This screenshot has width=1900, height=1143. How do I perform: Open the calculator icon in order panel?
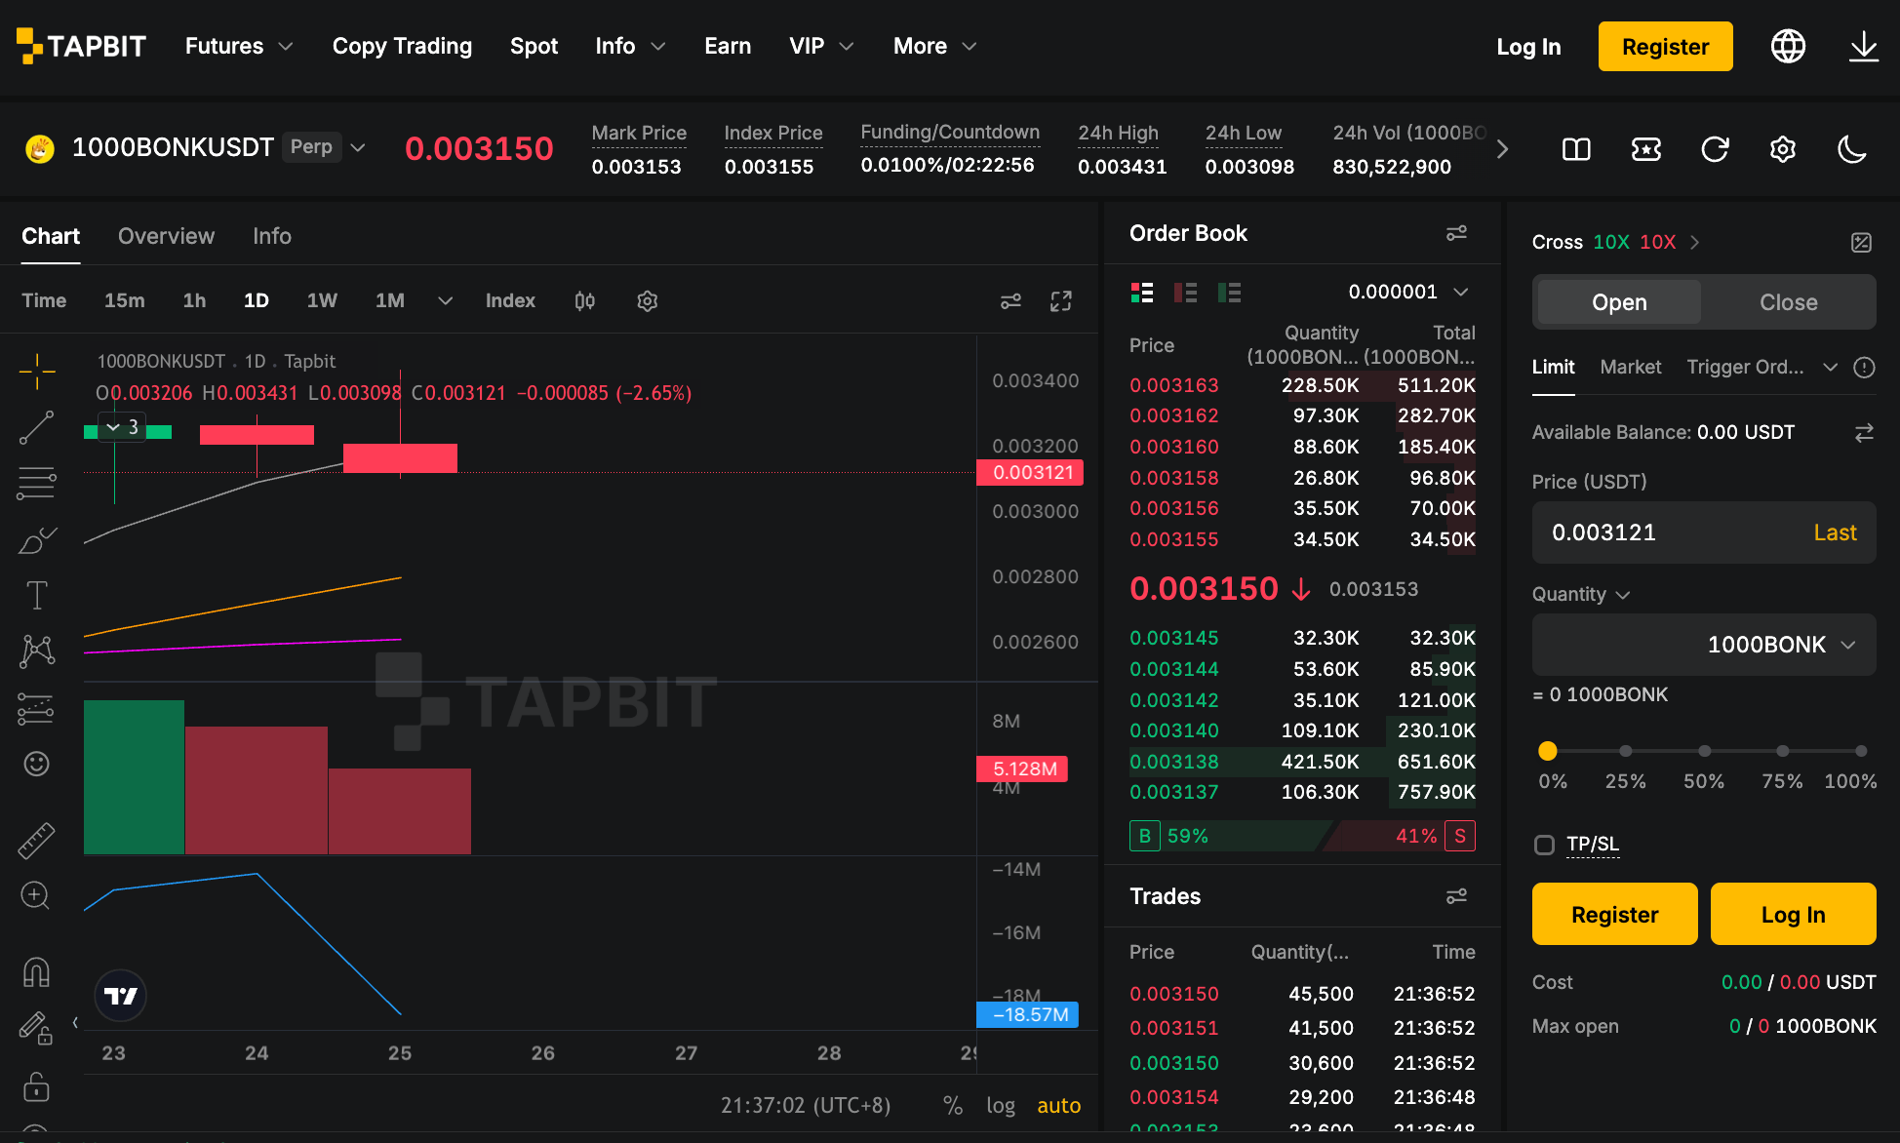pos(1861,243)
